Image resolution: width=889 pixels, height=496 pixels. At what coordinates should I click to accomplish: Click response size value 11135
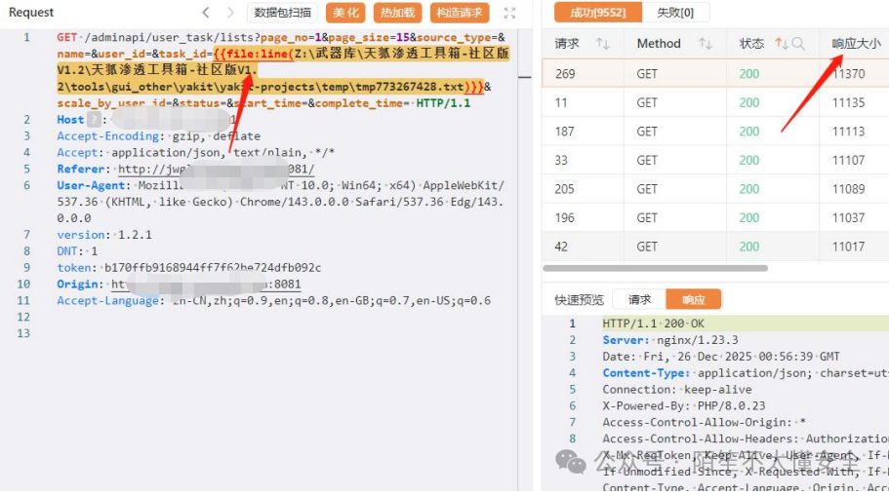[x=848, y=102]
